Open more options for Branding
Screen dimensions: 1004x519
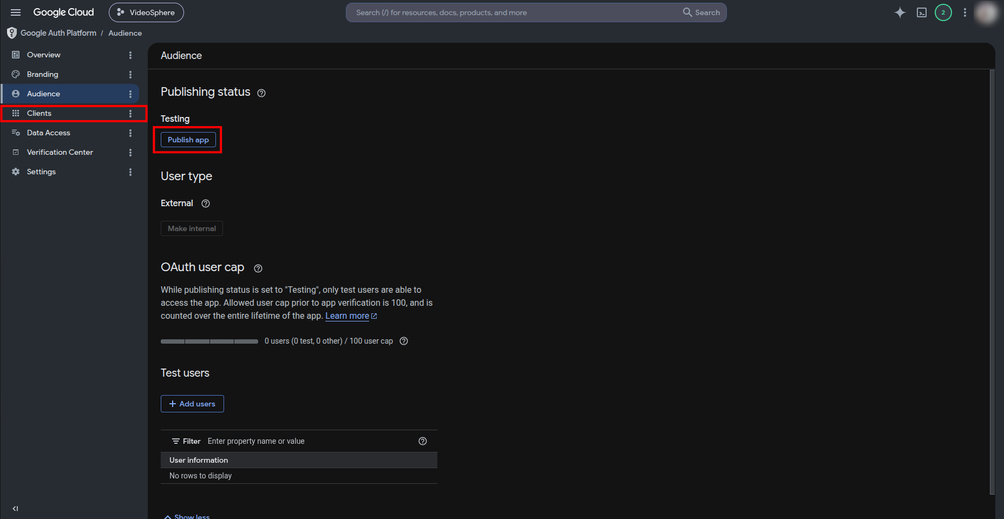click(130, 75)
